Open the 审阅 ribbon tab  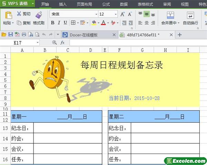click(167, 4)
